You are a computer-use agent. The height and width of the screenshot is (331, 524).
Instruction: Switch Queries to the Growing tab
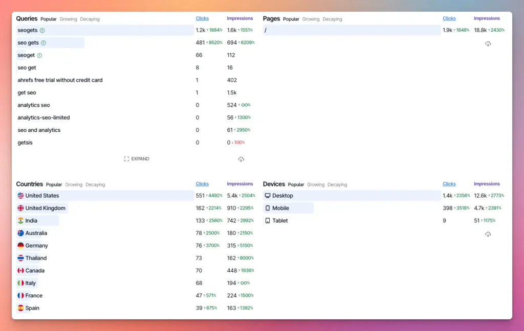pos(68,19)
